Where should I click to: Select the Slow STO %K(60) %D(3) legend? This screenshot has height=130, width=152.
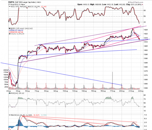(28, 7)
